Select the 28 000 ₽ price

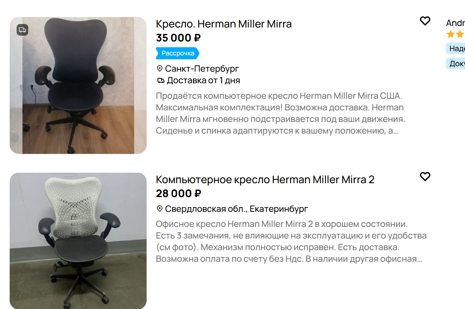click(x=178, y=194)
